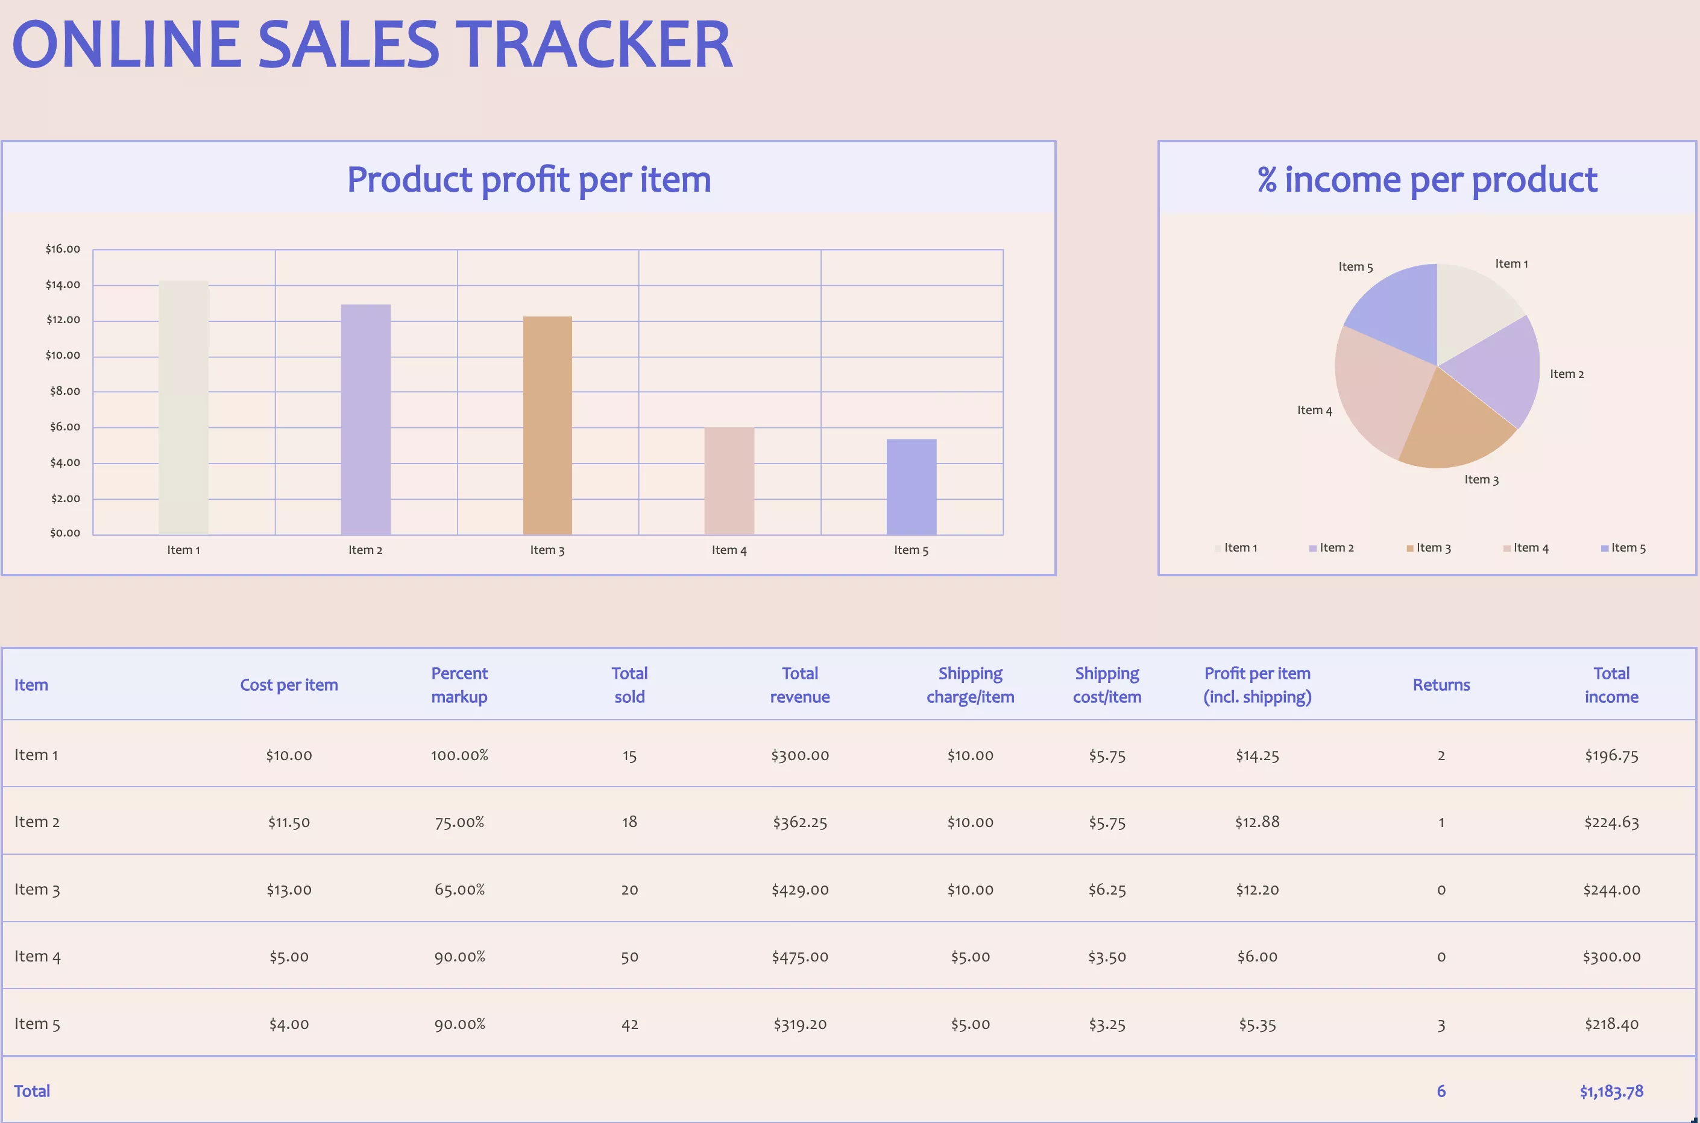The image size is (1700, 1123).
Task: Click the Product profit per item chart title
Action: coord(529,180)
